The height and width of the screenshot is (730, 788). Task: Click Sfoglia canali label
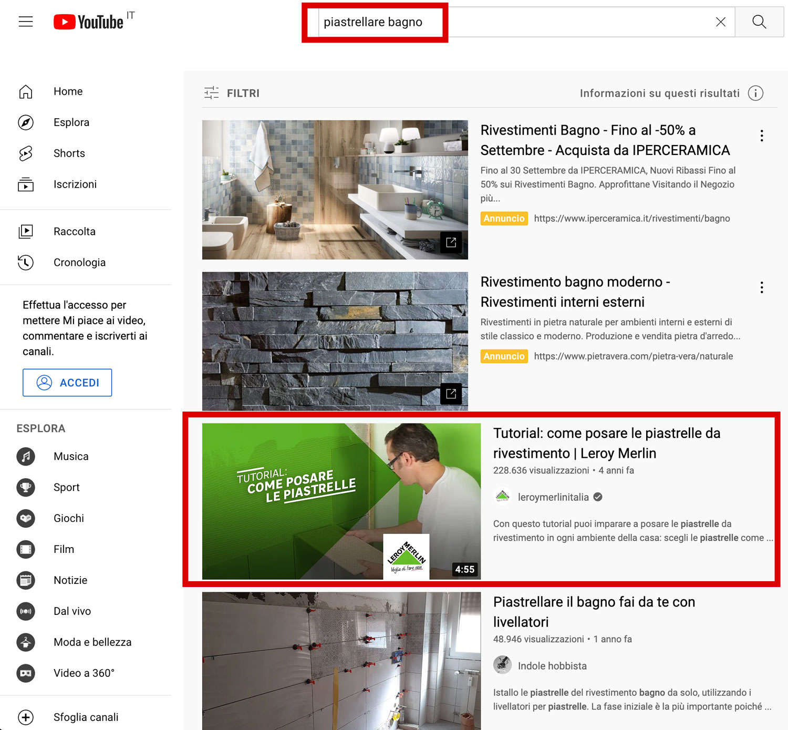(x=86, y=717)
